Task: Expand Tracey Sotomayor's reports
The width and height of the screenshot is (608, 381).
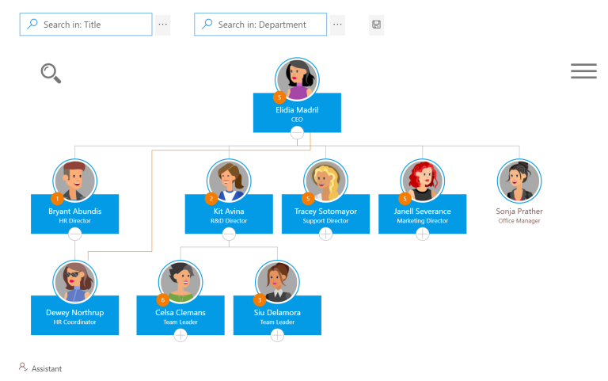Action: (x=325, y=234)
